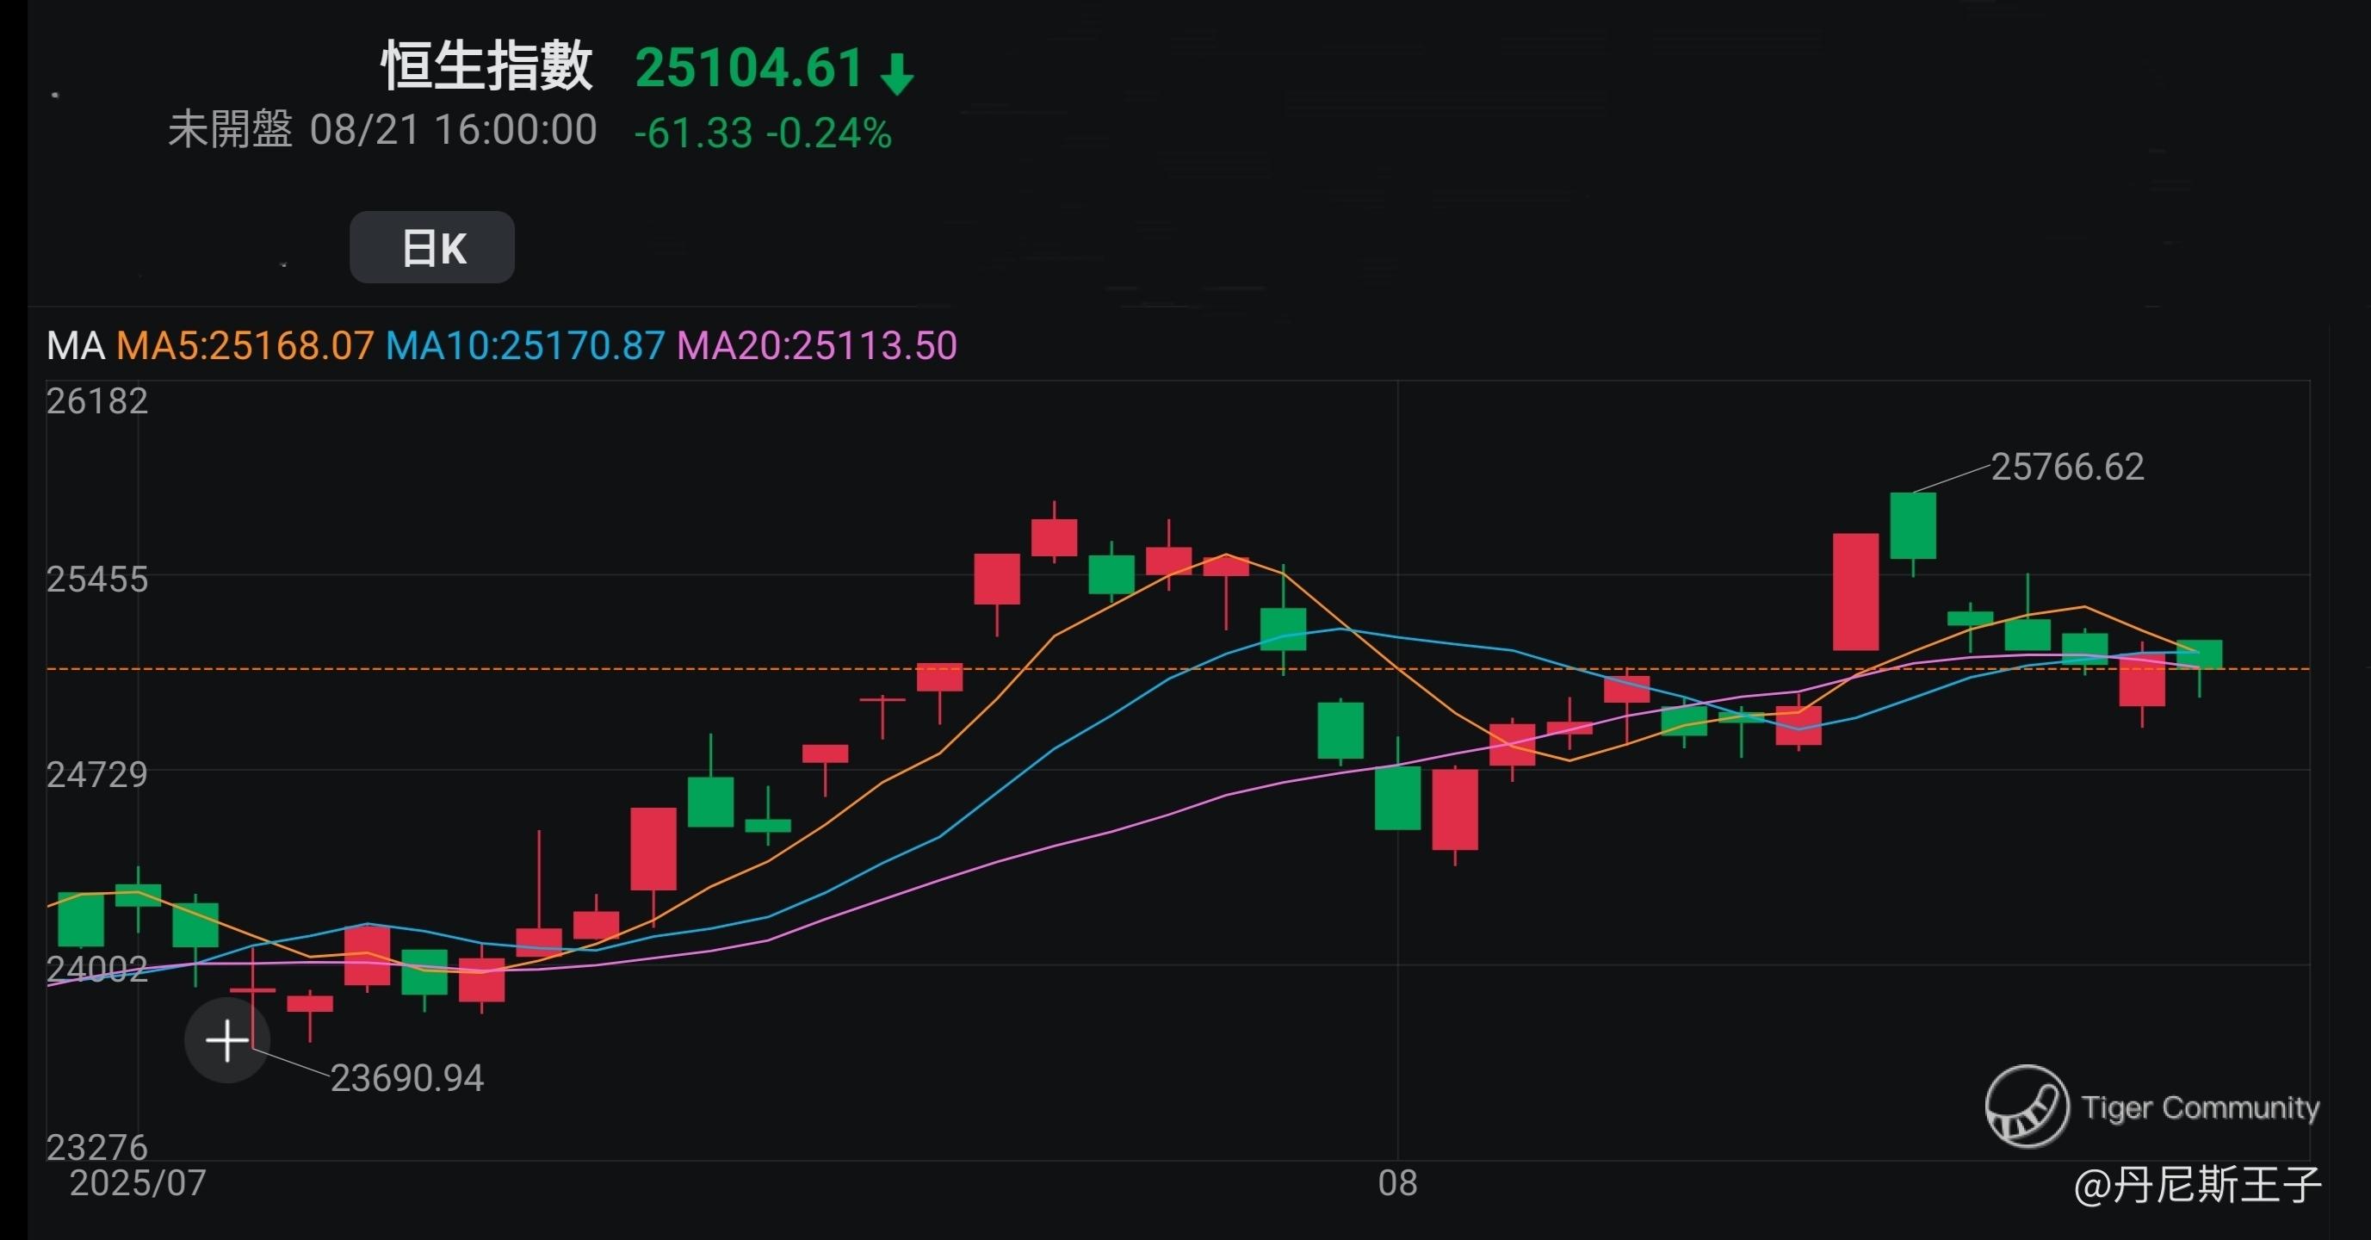Screen dimensions: 2371x1240
Task: Click the y-axis value 25455
Action: point(96,579)
